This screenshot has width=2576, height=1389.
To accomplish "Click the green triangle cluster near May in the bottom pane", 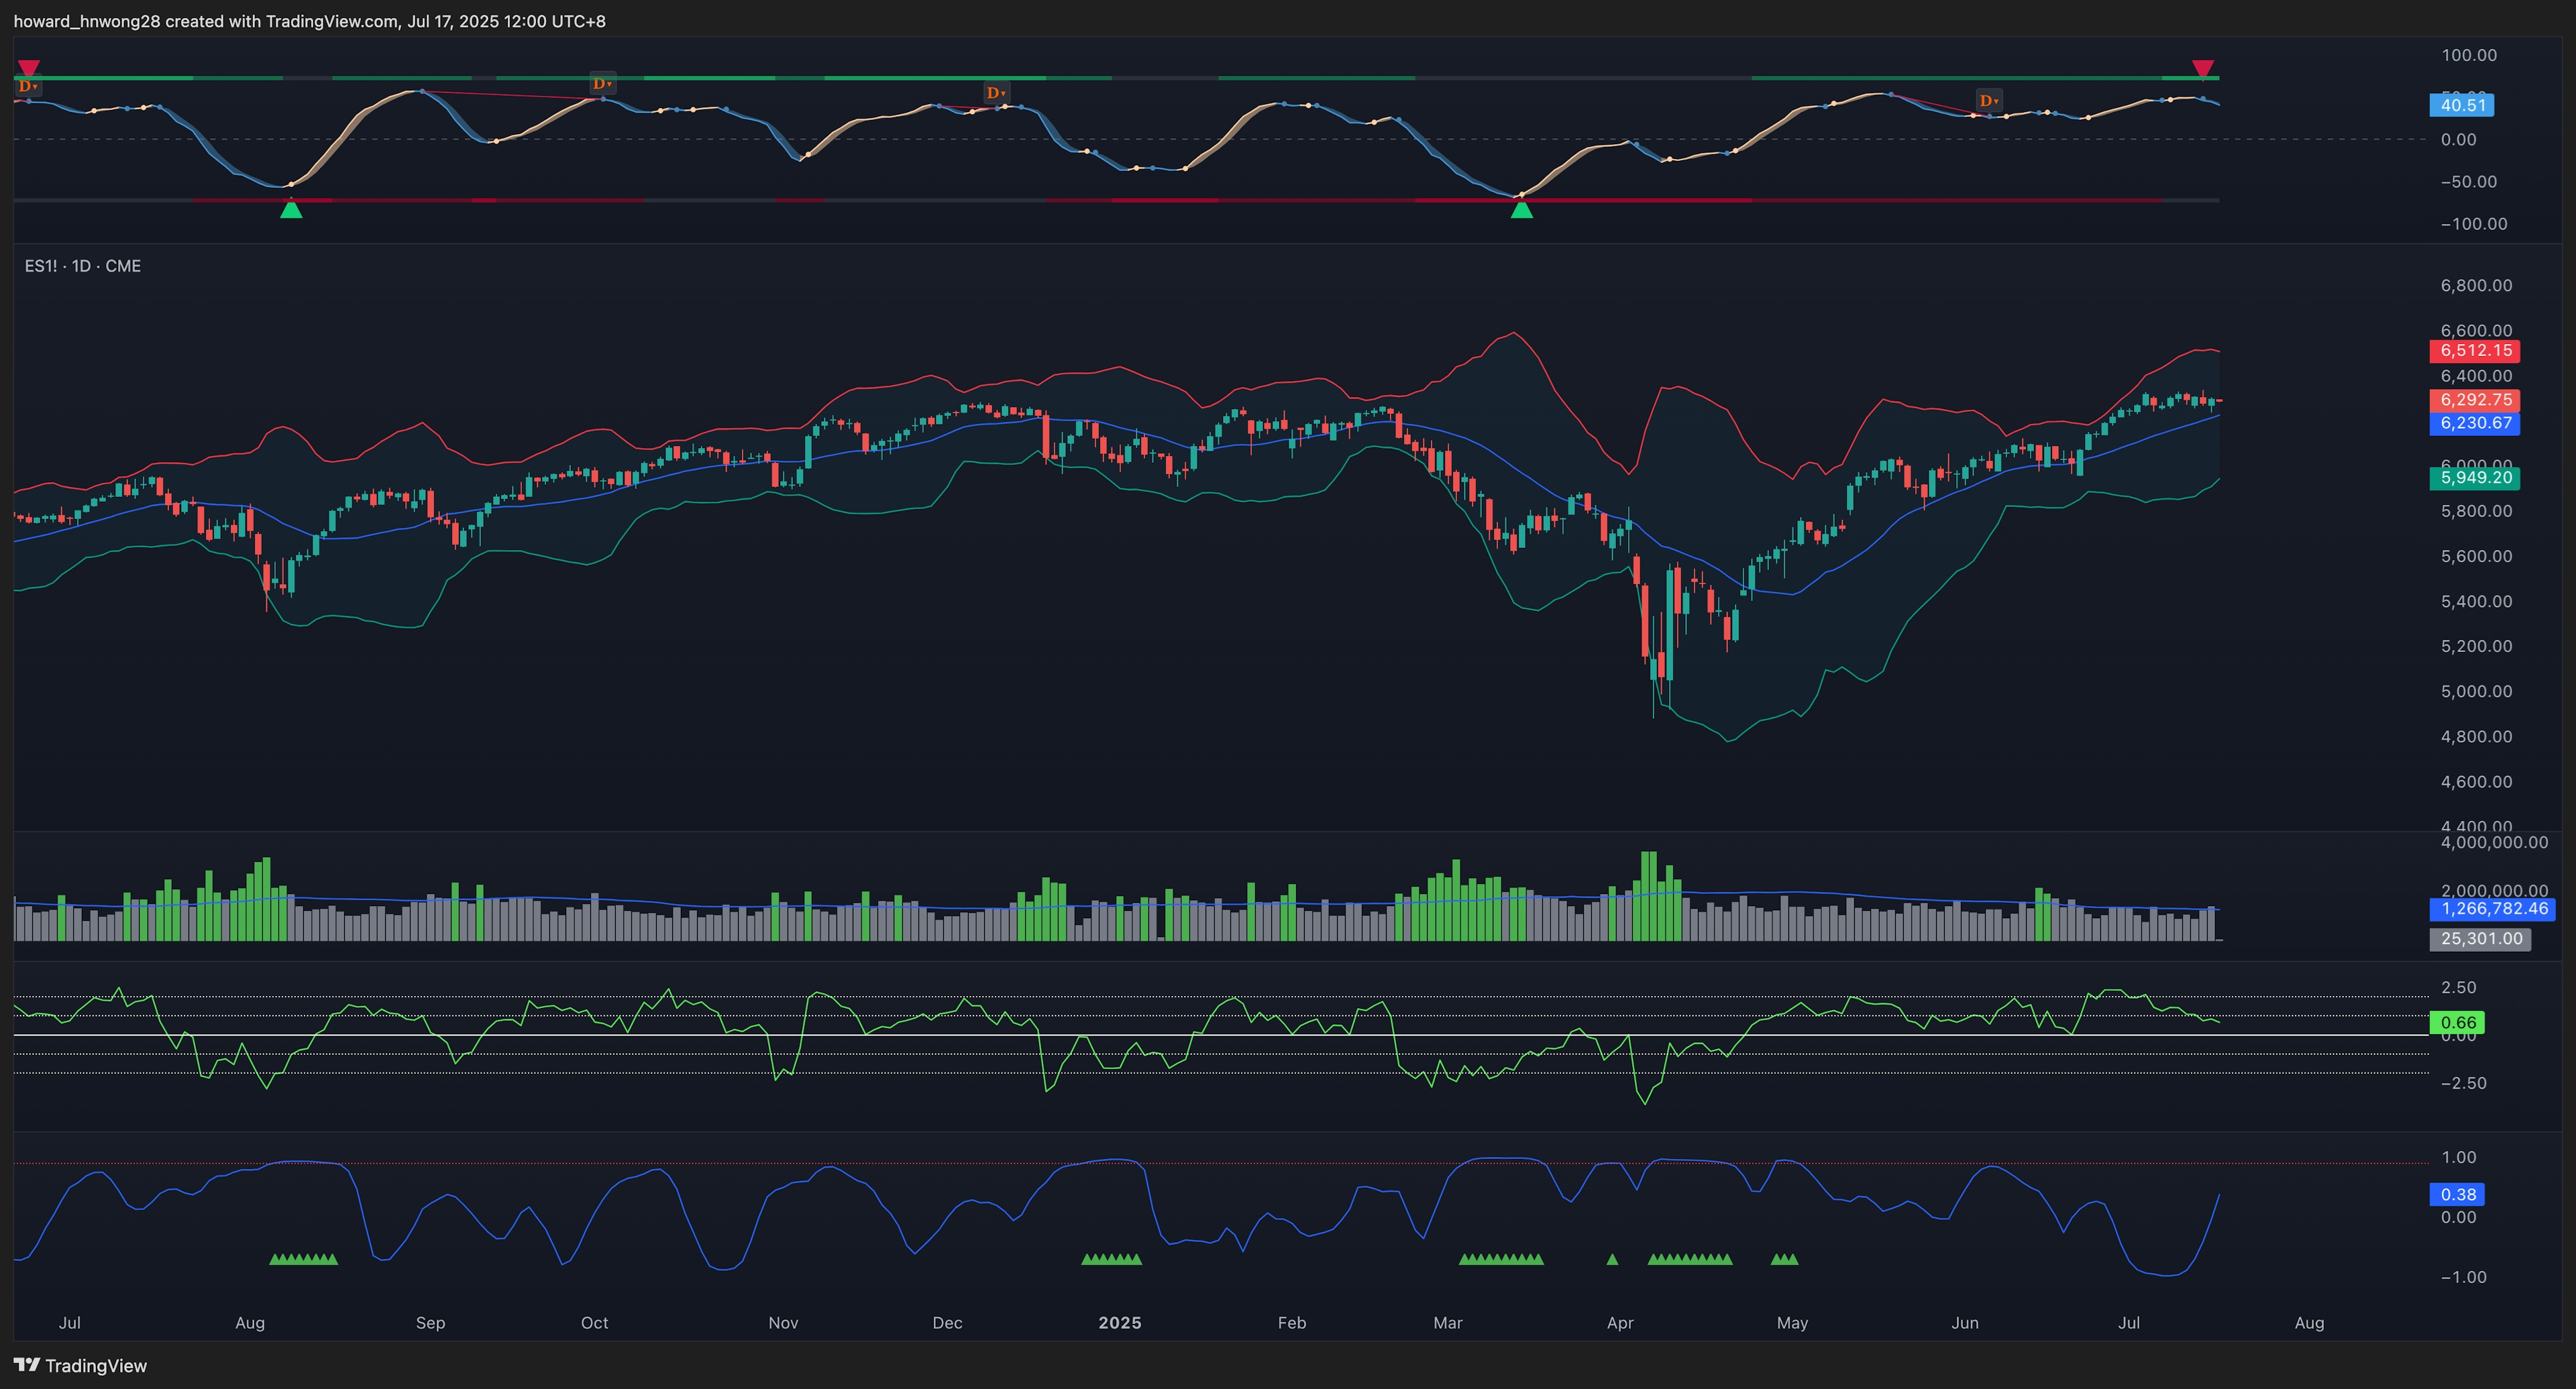I will tap(1784, 1259).
